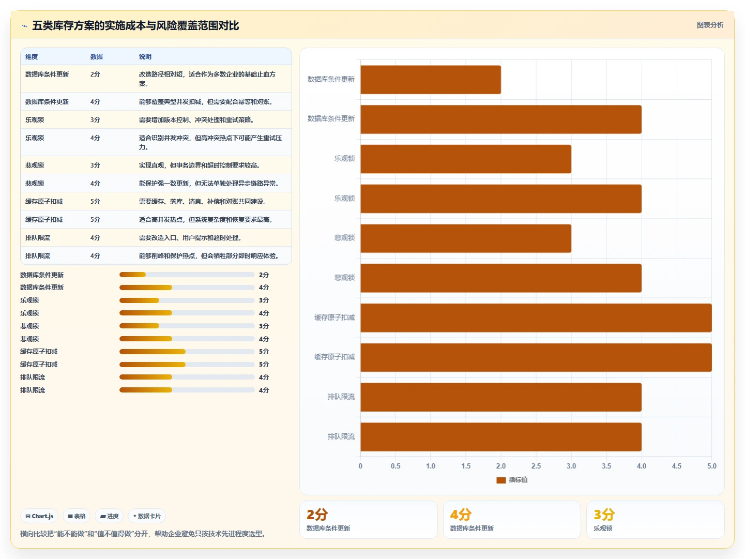This screenshot has height=559, width=745.
Task: Click the 维度 column header
Action: tap(32, 57)
